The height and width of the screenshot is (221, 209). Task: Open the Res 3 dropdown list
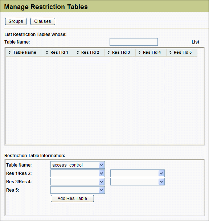tap(78, 182)
